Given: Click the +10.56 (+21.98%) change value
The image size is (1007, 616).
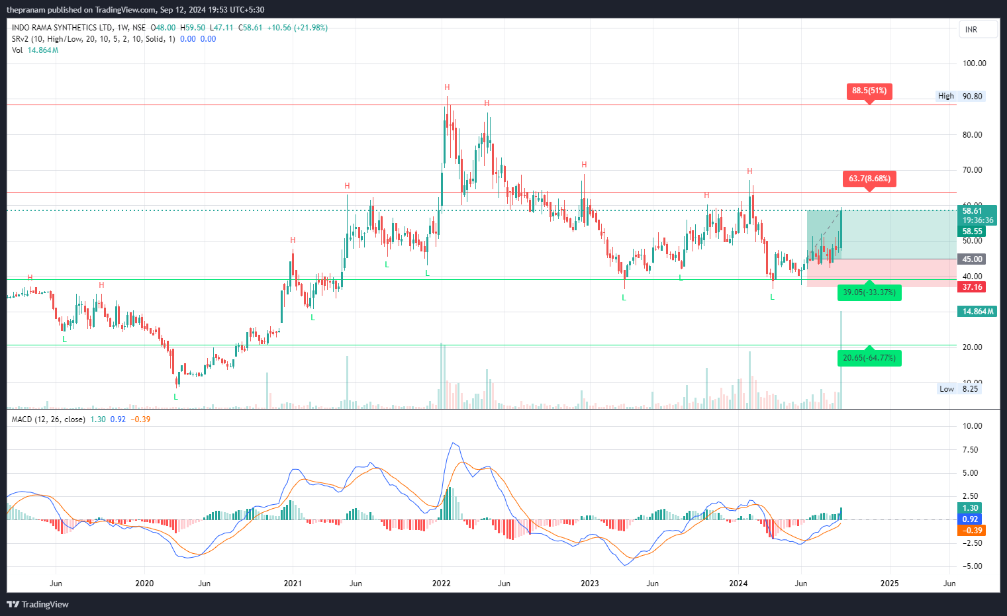Looking at the screenshot, I should pyautogui.click(x=297, y=28).
